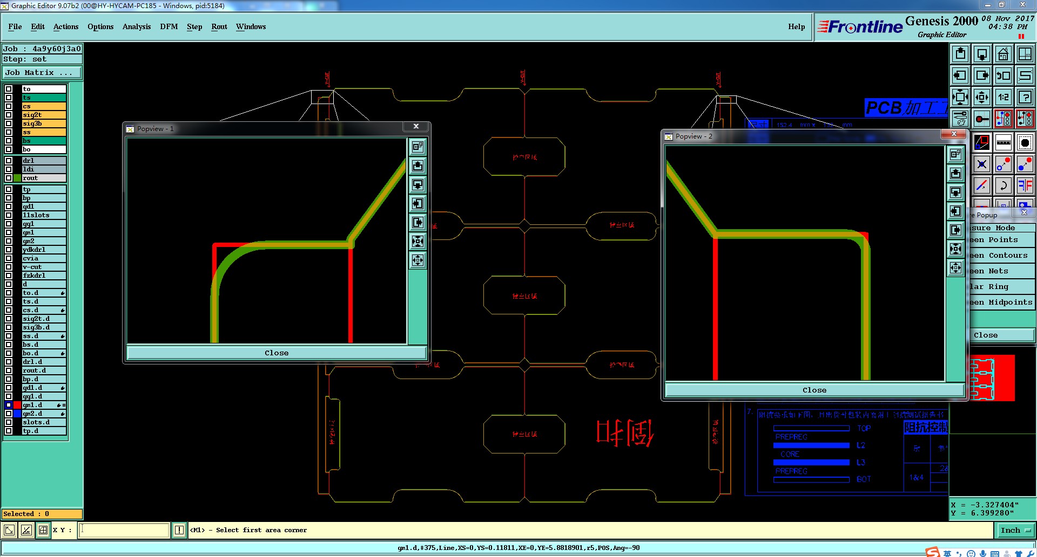This screenshot has height=557, width=1037.
Task: Toggle the checkbox for layer sig2t
Action: tap(9, 115)
